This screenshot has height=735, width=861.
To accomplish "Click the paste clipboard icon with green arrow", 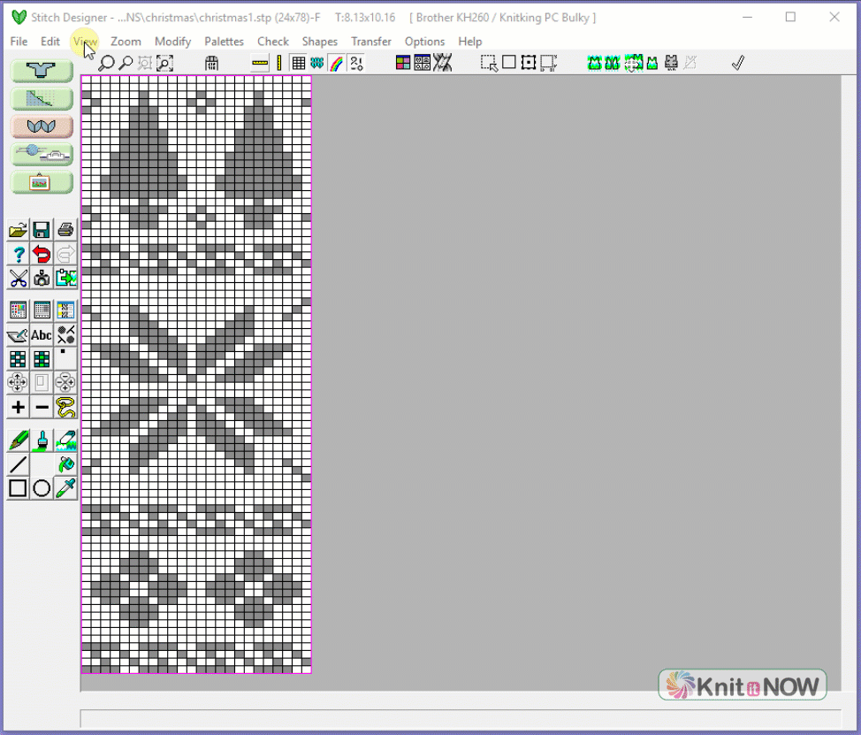I will (x=65, y=279).
